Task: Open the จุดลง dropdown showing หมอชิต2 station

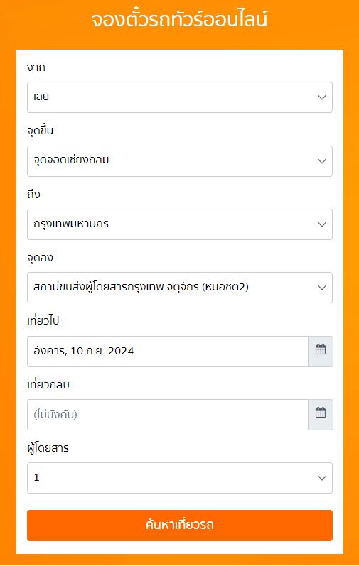Action: [x=179, y=288]
